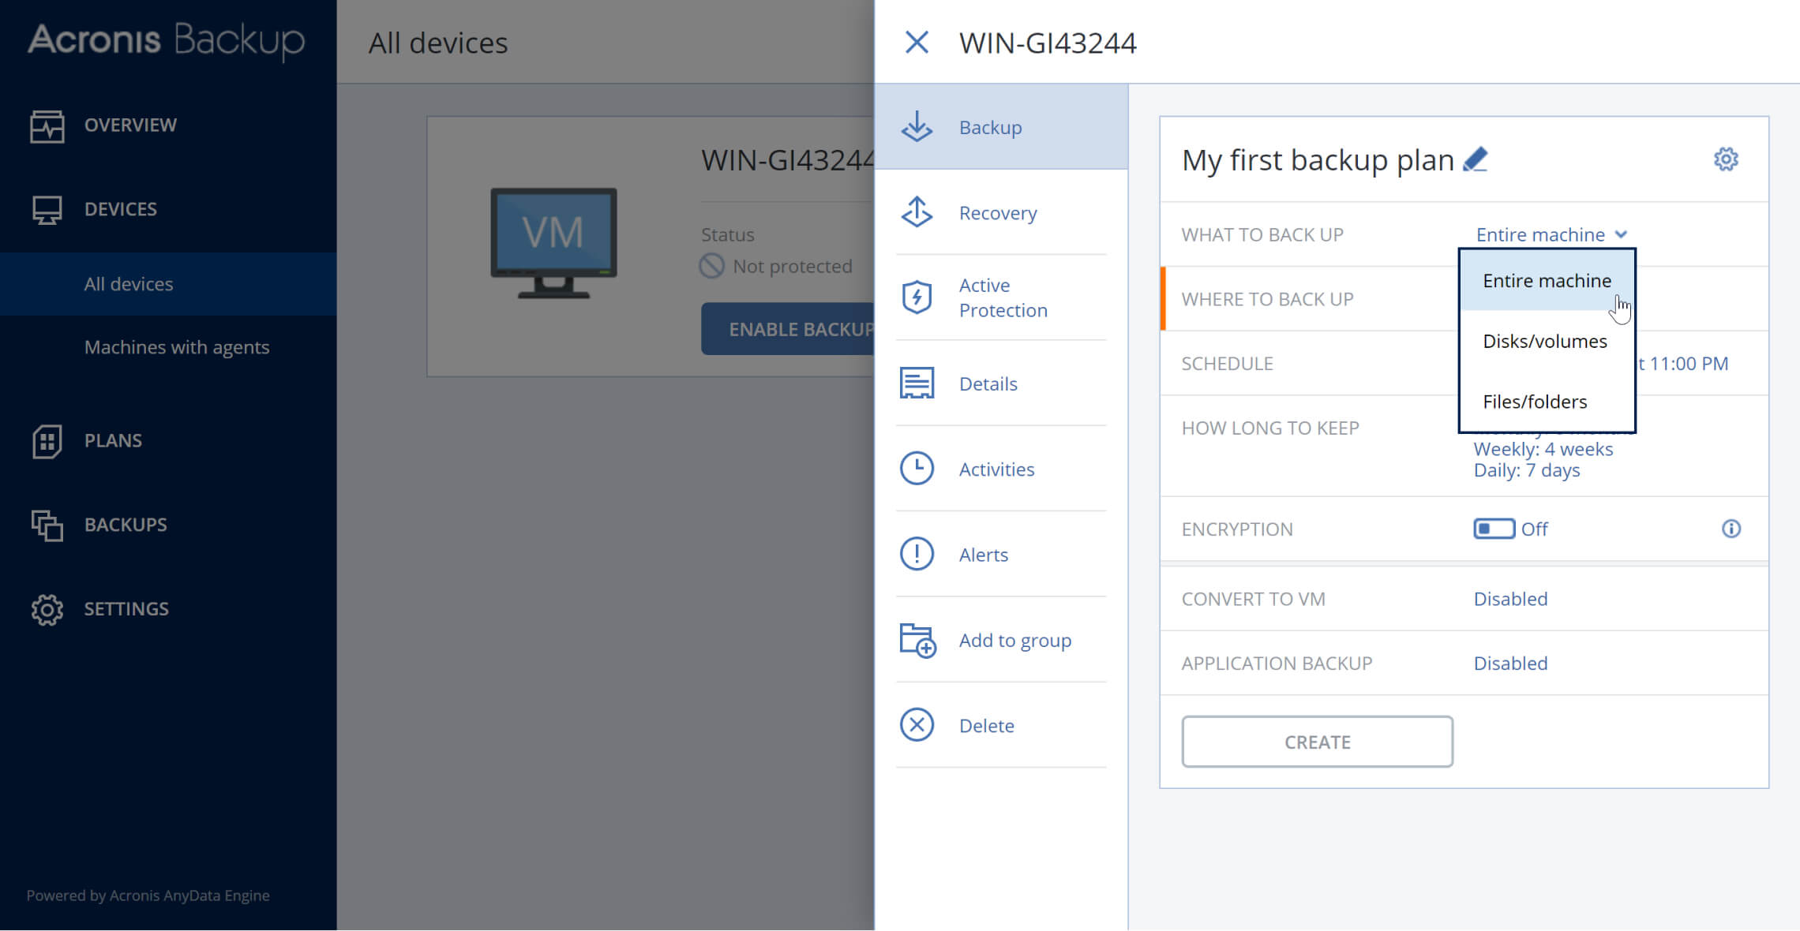Click the HOW LONG TO KEEP label

pyautogui.click(x=1270, y=428)
